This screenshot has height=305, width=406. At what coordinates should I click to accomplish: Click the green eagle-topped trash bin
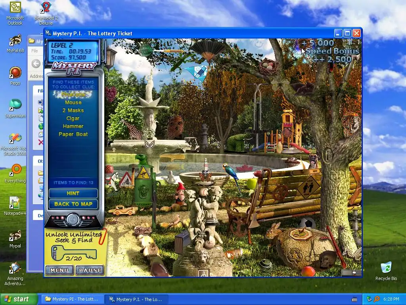(x=144, y=180)
